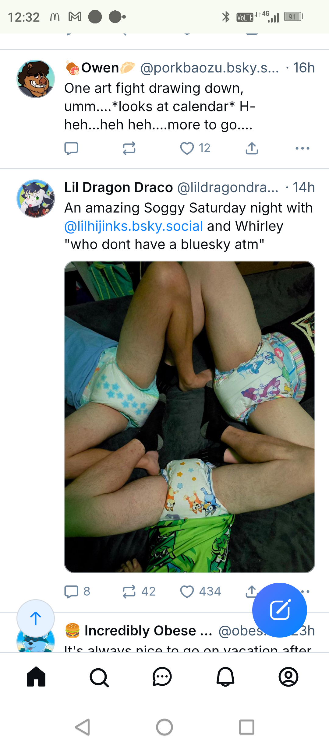Screen dimensions: 329x749
Task: Open more options on Owen's post
Action: [302, 148]
